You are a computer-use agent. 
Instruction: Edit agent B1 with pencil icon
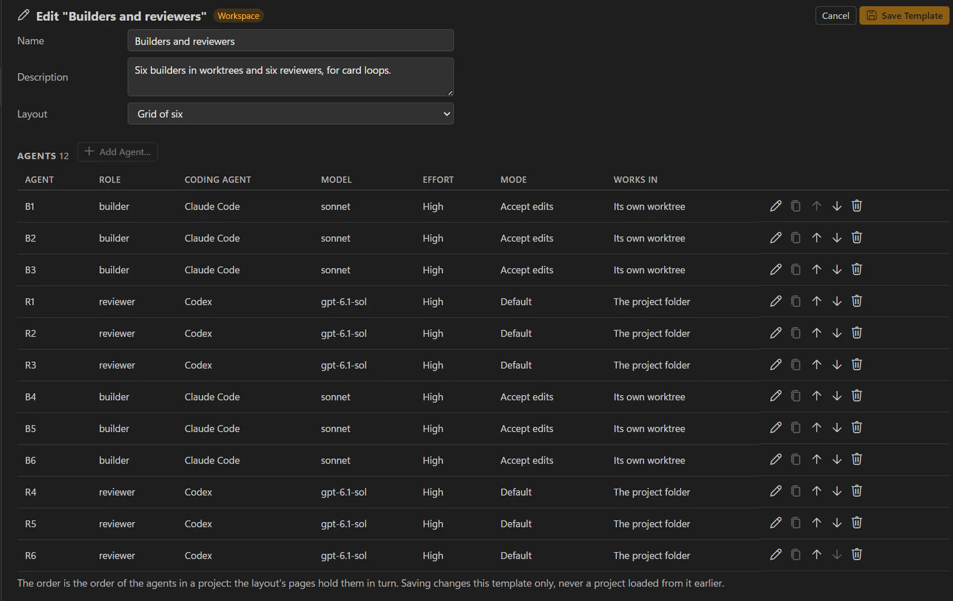(x=776, y=206)
